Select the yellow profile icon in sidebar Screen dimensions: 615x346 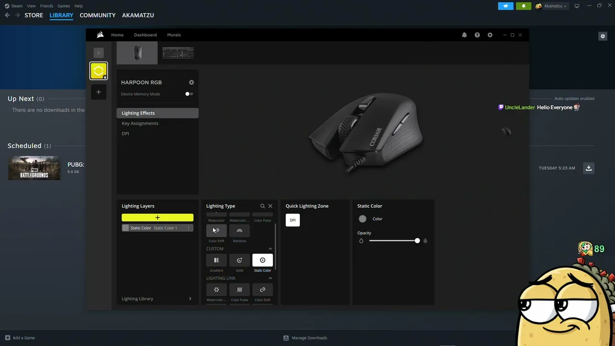click(98, 71)
